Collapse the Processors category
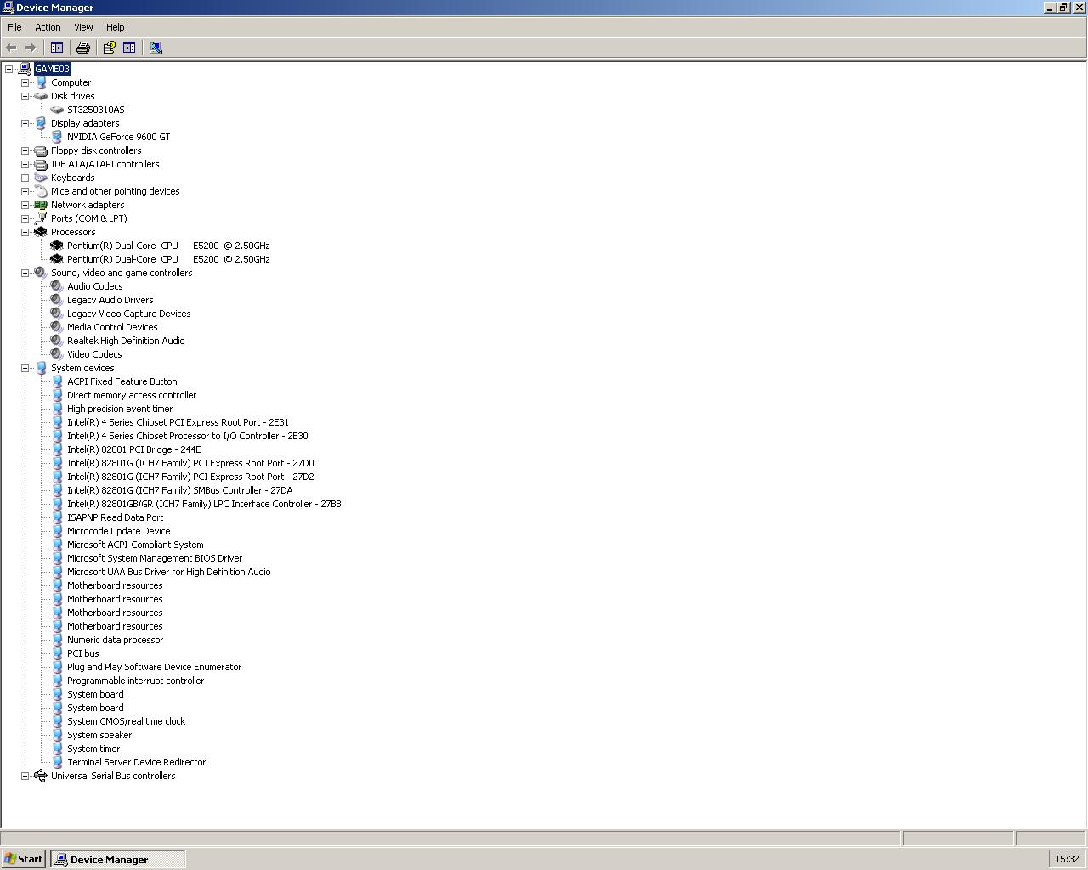 (x=25, y=232)
